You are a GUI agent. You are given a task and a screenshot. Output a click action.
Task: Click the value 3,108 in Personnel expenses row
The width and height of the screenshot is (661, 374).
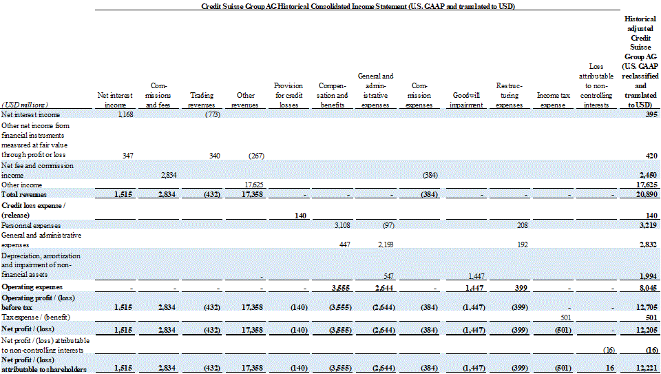(x=342, y=225)
